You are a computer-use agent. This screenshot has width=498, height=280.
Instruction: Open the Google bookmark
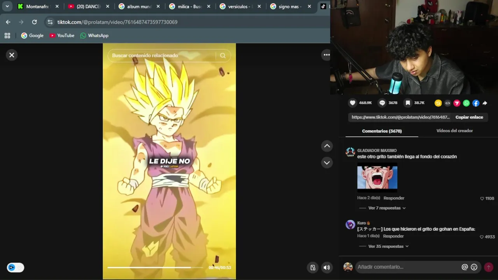tap(32, 35)
